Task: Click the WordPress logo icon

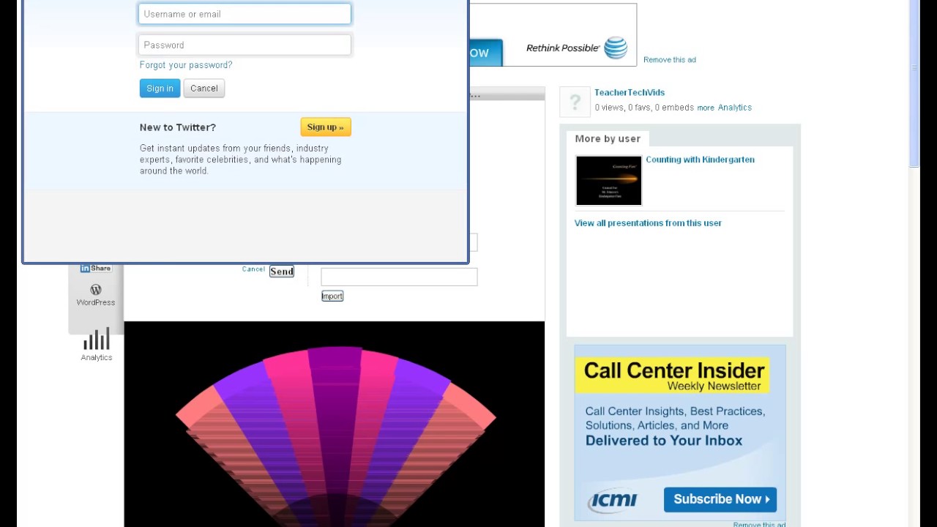Action: point(96,290)
